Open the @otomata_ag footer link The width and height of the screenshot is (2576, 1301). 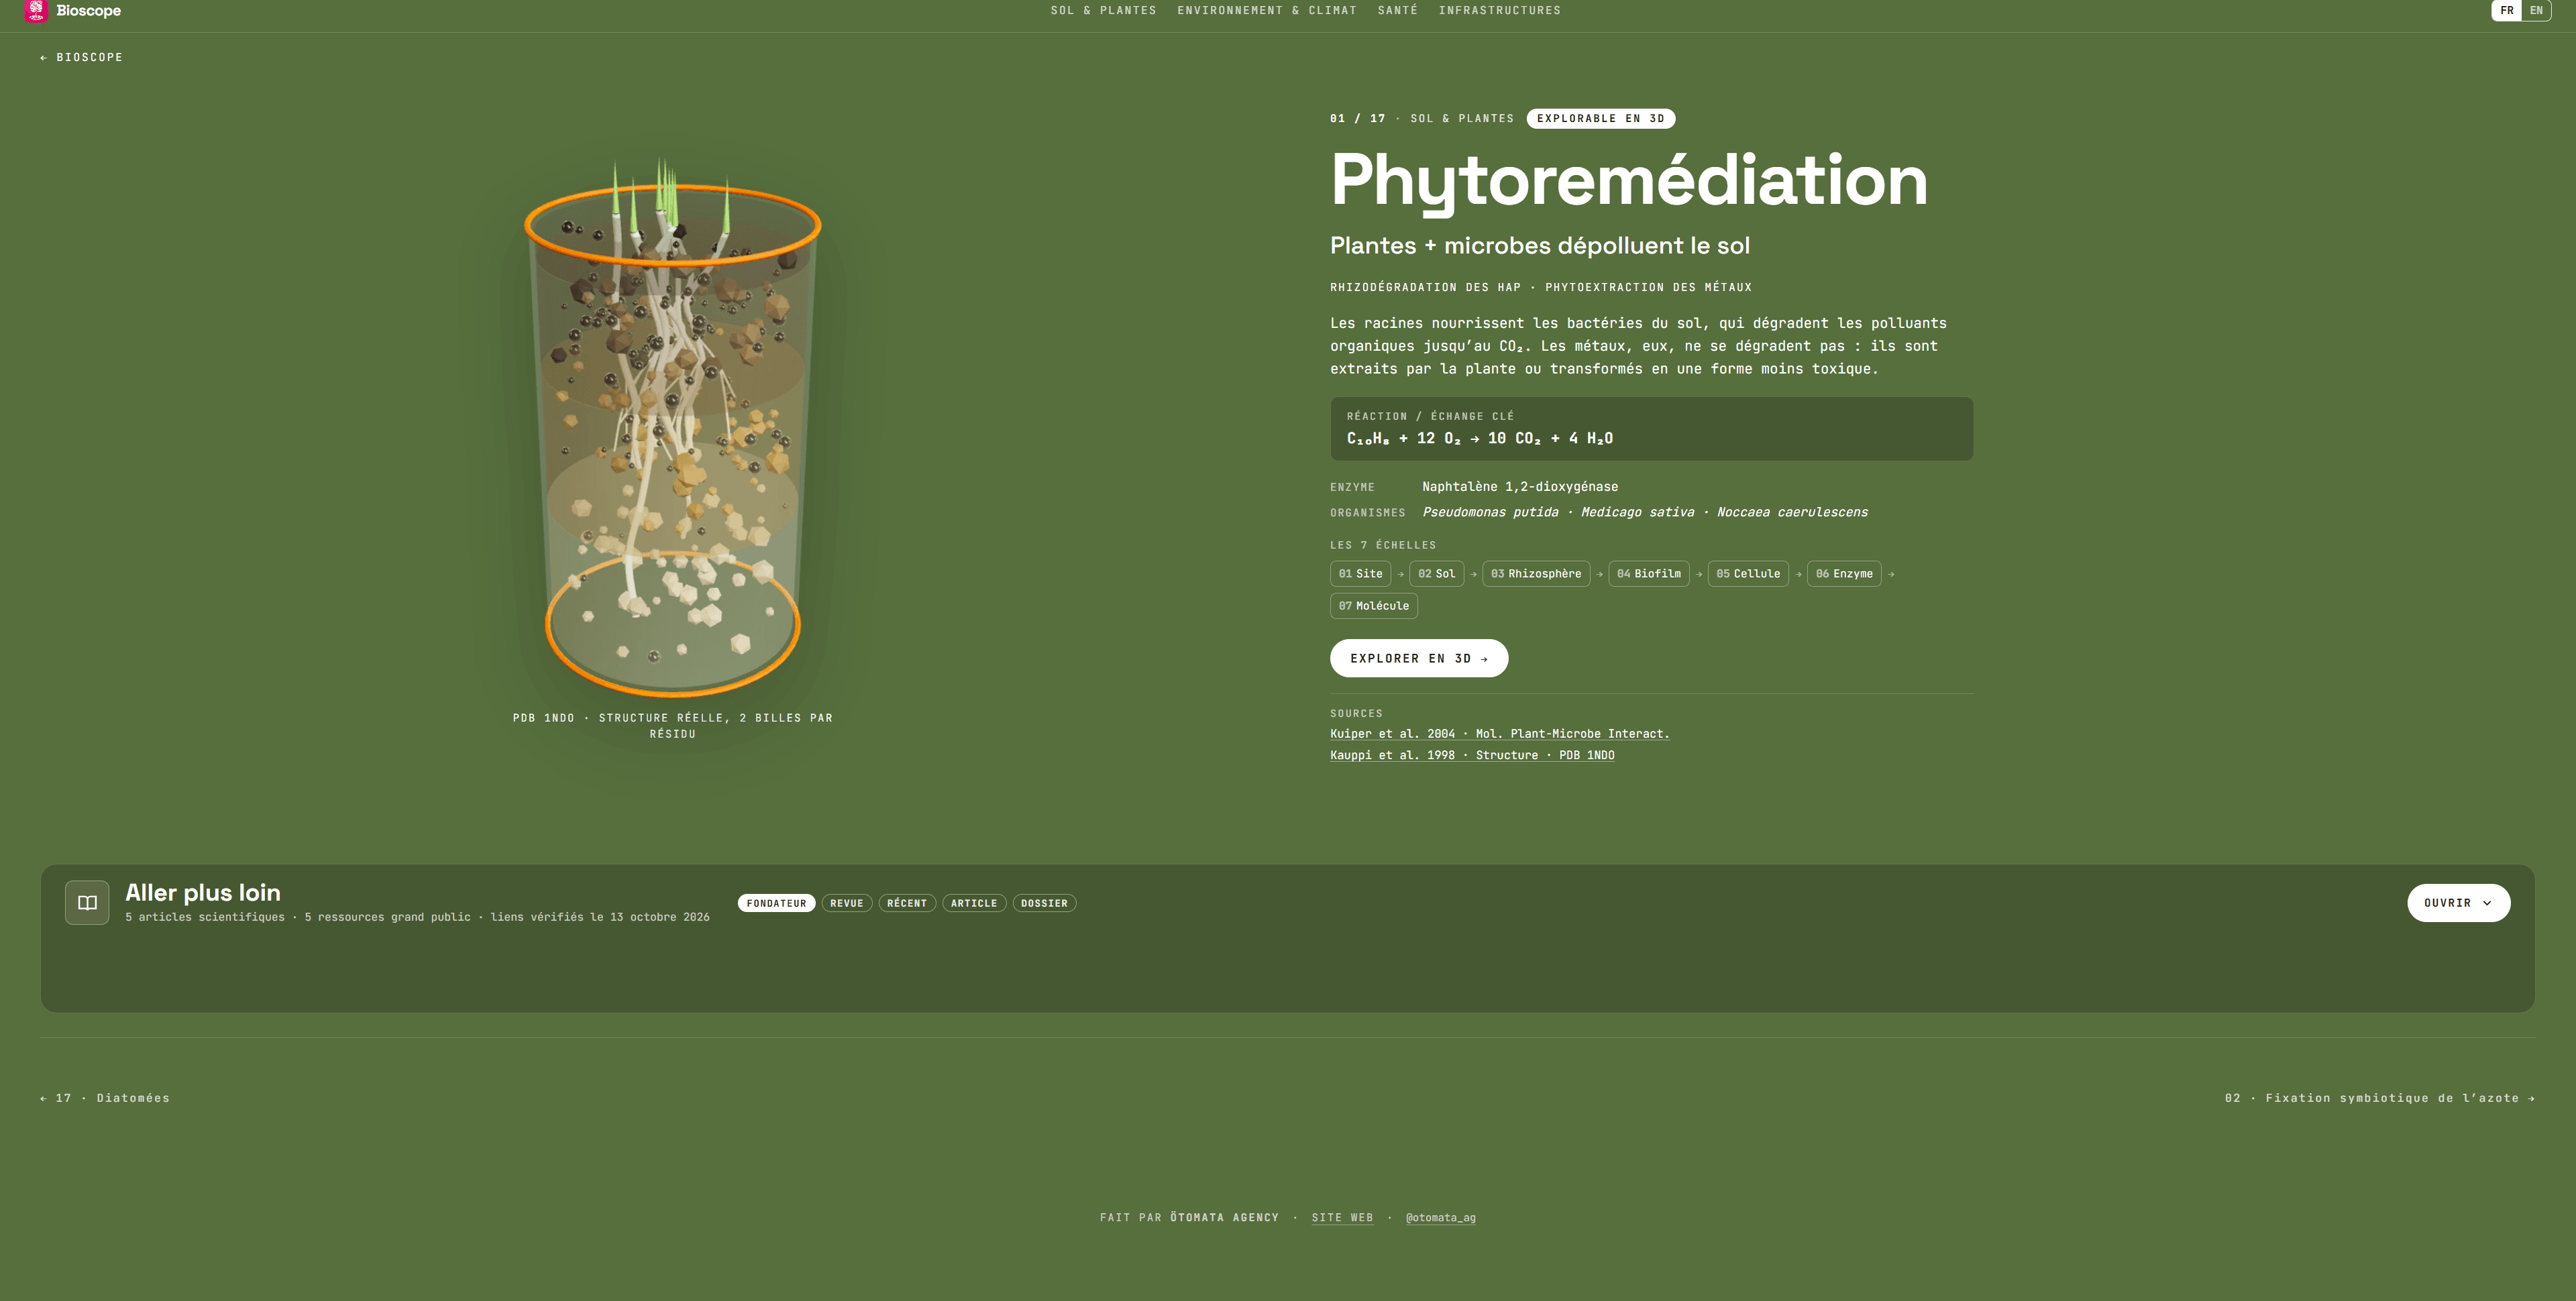(1440, 1218)
